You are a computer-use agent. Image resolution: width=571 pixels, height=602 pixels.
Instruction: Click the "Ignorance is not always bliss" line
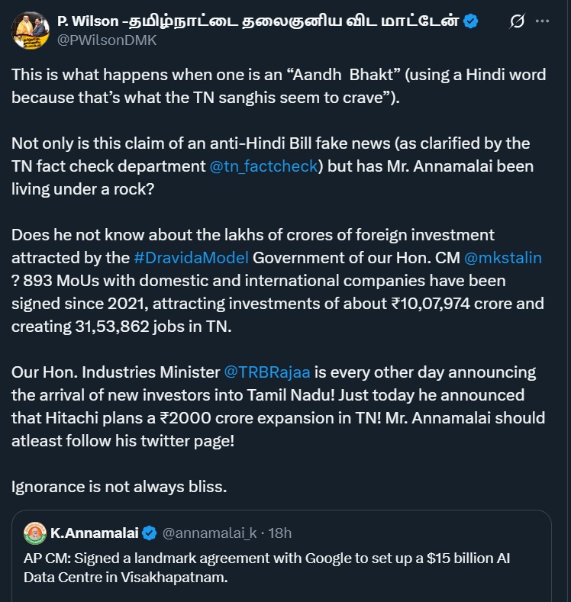pos(119,486)
